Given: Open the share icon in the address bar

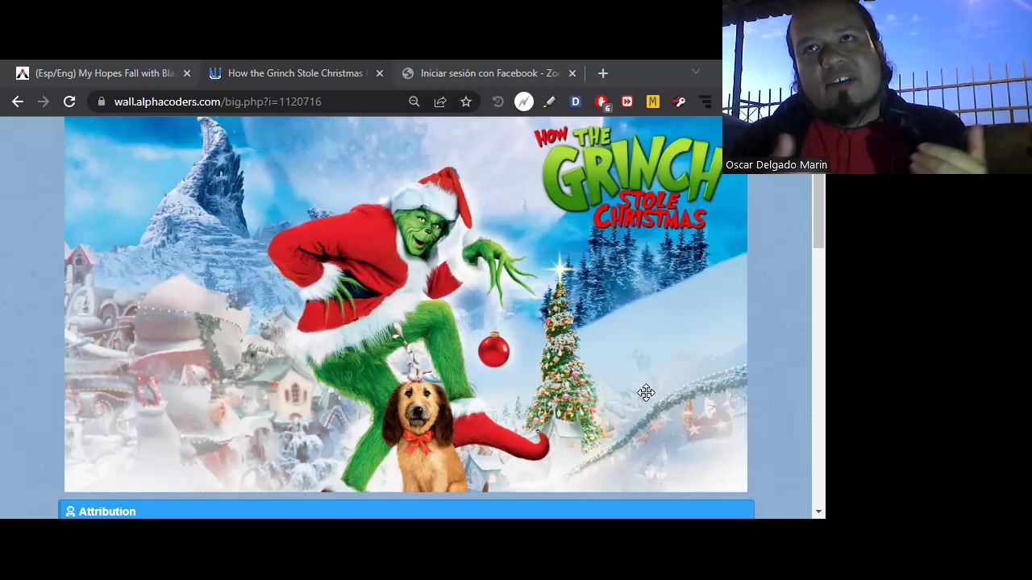Looking at the screenshot, I should [x=440, y=101].
